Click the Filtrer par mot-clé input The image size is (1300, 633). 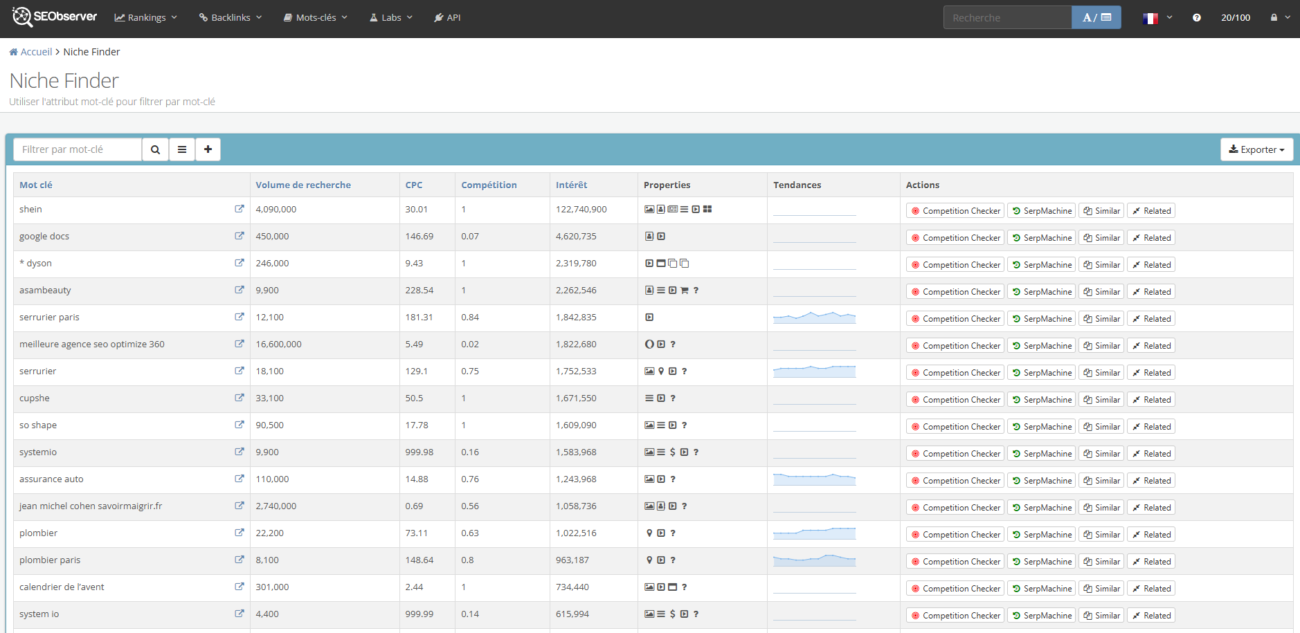tap(78, 149)
